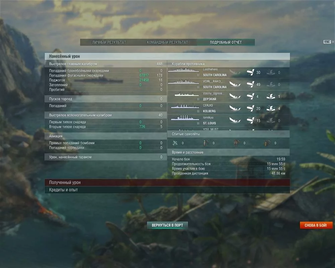Screen dimensions: 335x268
Task: Click the critical hits icon for CERJIO Kolberg
Action: coord(271,108)
